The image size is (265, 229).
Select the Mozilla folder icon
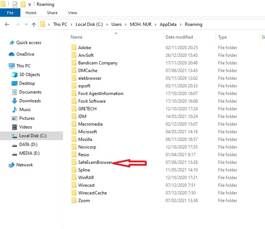(x=74, y=139)
